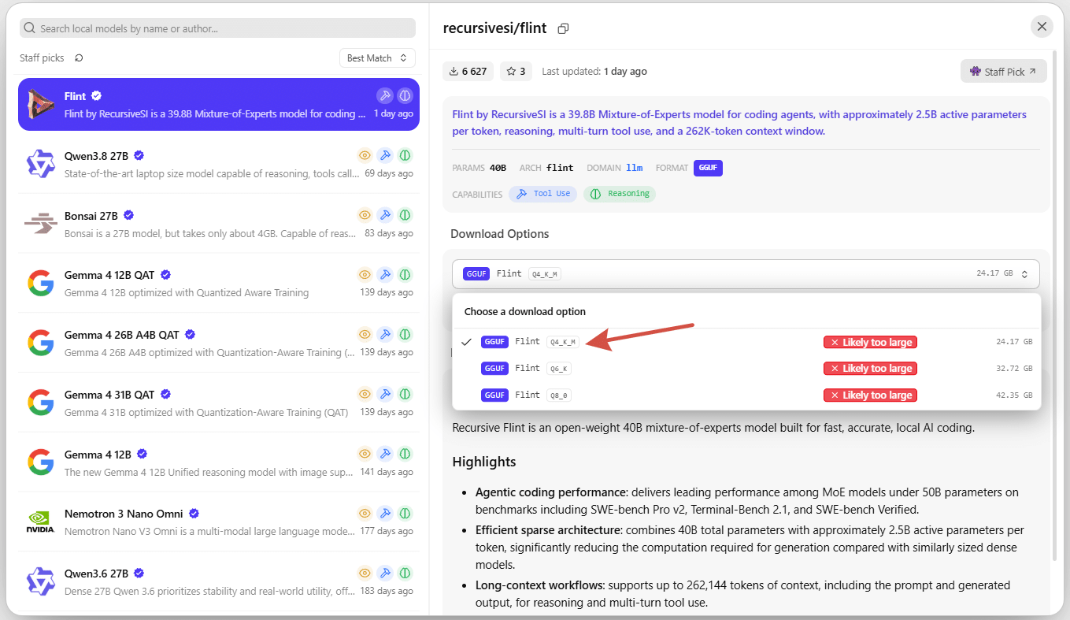Image resolution: width=1070 pixels, height=620 pixels.
Task: Click the Tool Use capability chip
Action: 543,194
